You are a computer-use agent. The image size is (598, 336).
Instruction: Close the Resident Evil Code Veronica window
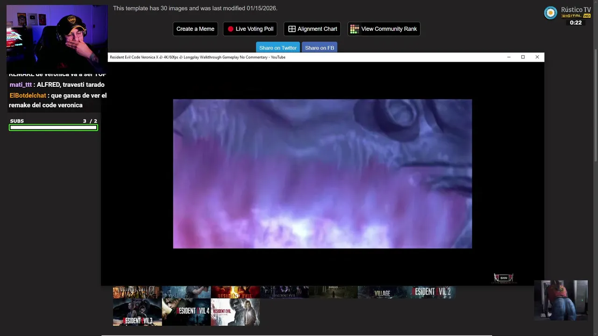537,57
